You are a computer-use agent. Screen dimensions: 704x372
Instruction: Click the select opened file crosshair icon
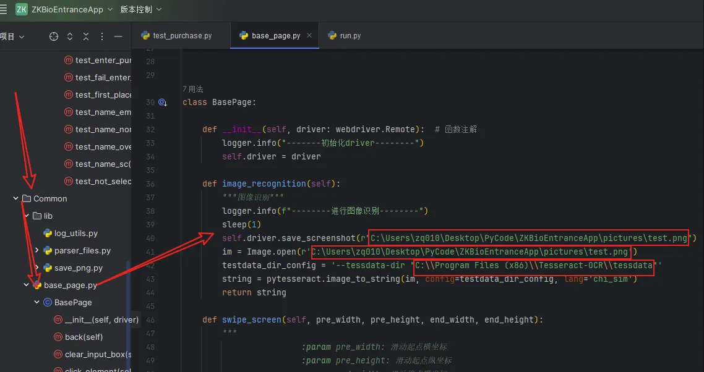pos(54,36)
